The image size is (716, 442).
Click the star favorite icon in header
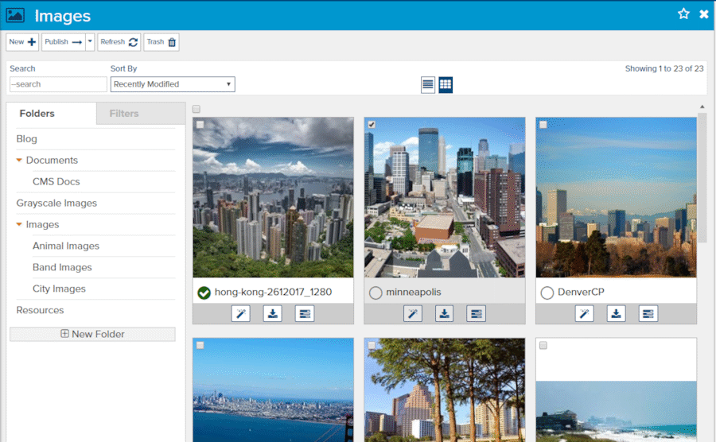click(683, 14)
